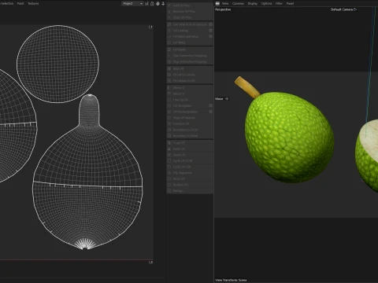Open Perspective view type dropdown
This screenshot has height=283, width=378.
point(223,9)
